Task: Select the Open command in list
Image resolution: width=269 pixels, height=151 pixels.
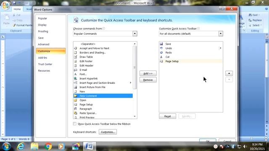Action: coord(103,100)
